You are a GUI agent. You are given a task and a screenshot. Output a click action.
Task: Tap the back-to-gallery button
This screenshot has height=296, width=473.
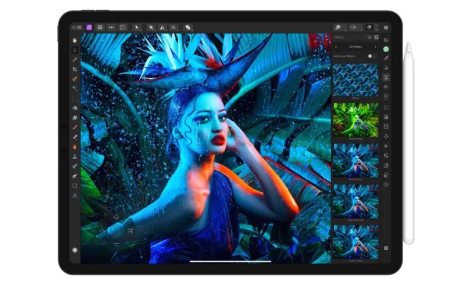(x=77, y=27)
